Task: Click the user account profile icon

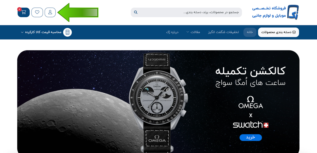Action: pos(50,12)
